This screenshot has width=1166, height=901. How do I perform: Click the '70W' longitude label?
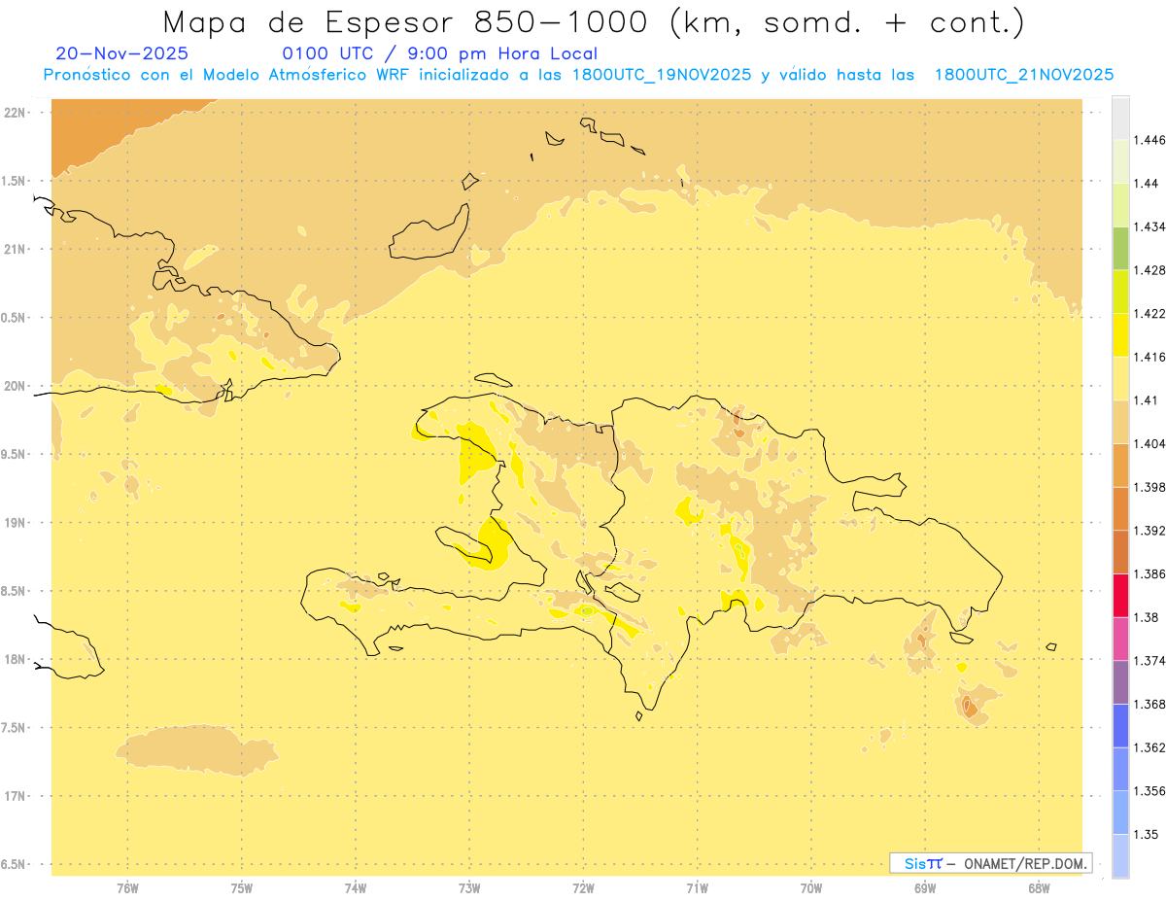pos(810,888)
